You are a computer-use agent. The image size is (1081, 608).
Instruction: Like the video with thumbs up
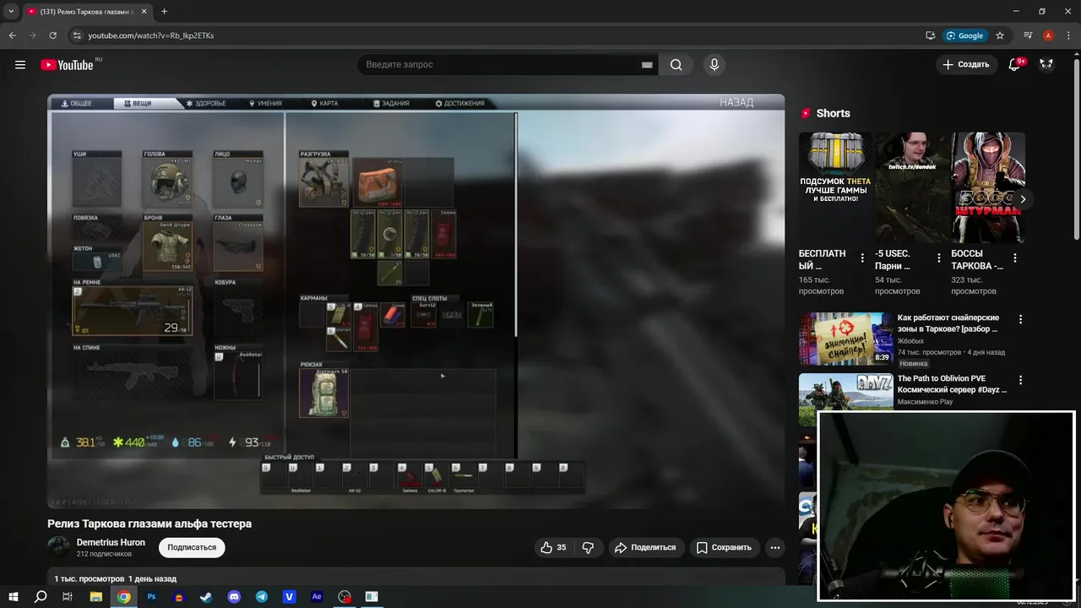pyautogui.click(x=553, y=547)
